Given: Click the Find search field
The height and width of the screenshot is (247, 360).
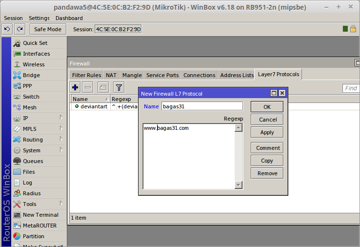Looking at the screenshot, I should click(351, 88).
